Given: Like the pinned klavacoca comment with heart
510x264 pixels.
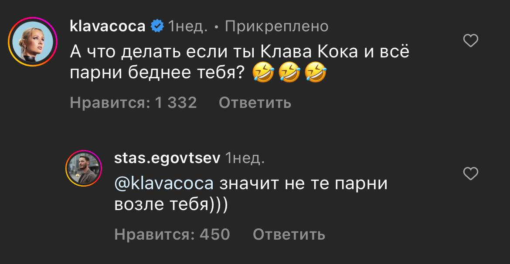Looking at the screenshot, I should 470,41.
